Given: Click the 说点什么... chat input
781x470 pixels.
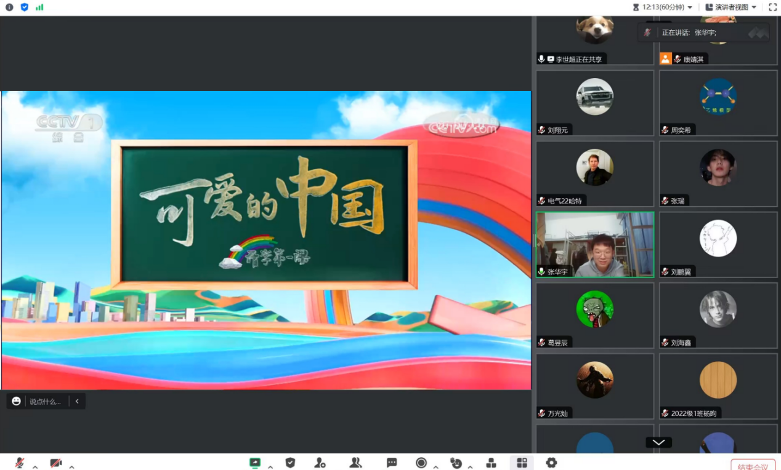Looking at the screenshot, I should click(x=46, y=402).
